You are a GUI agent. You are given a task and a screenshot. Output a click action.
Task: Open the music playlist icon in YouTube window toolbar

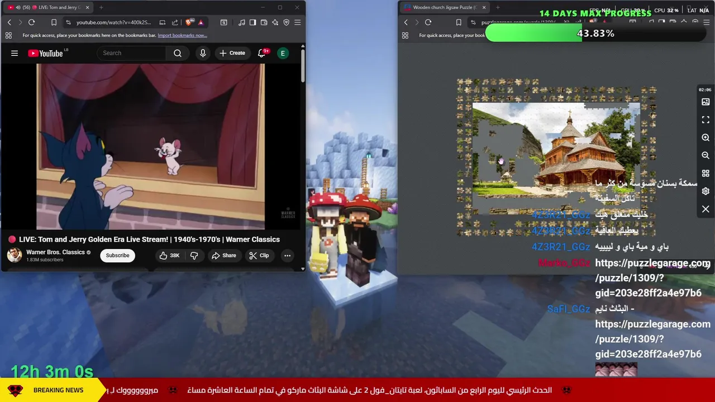(x=241, y=22)
